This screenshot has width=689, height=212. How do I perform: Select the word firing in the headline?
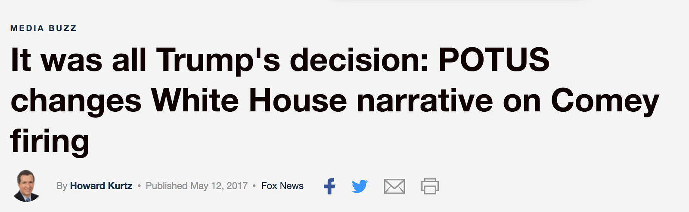(x=50, y=141)
